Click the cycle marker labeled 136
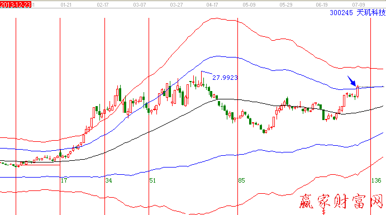 click(376, 180)
